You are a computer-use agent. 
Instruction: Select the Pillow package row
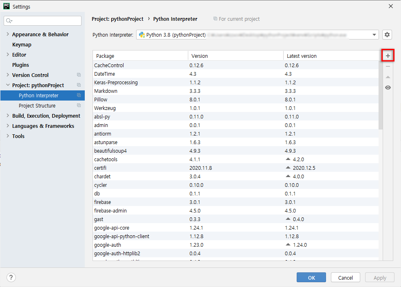pyautogui.click(x=236, y=99)
